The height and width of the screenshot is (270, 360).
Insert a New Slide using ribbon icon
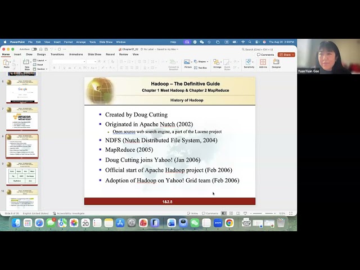26,62
